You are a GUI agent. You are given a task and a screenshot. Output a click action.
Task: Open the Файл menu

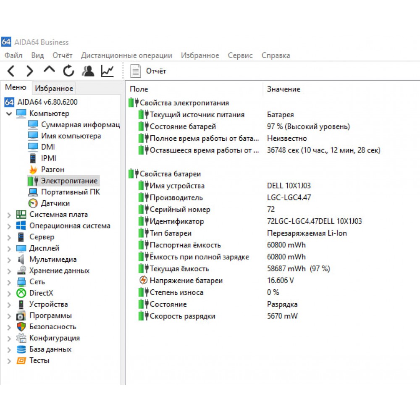tap(13, 55)
